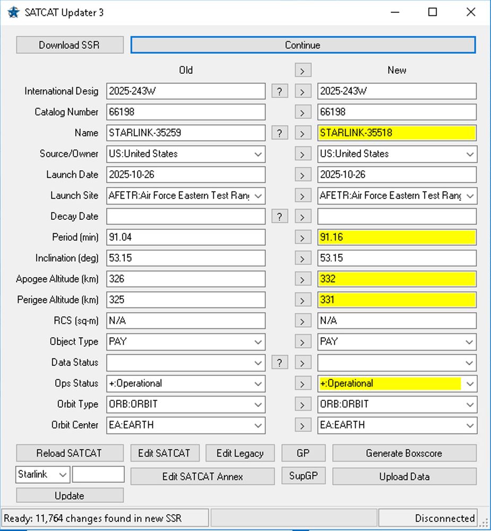Copy Name value with arrow button
491x531 pixels.
coord(303,133)
